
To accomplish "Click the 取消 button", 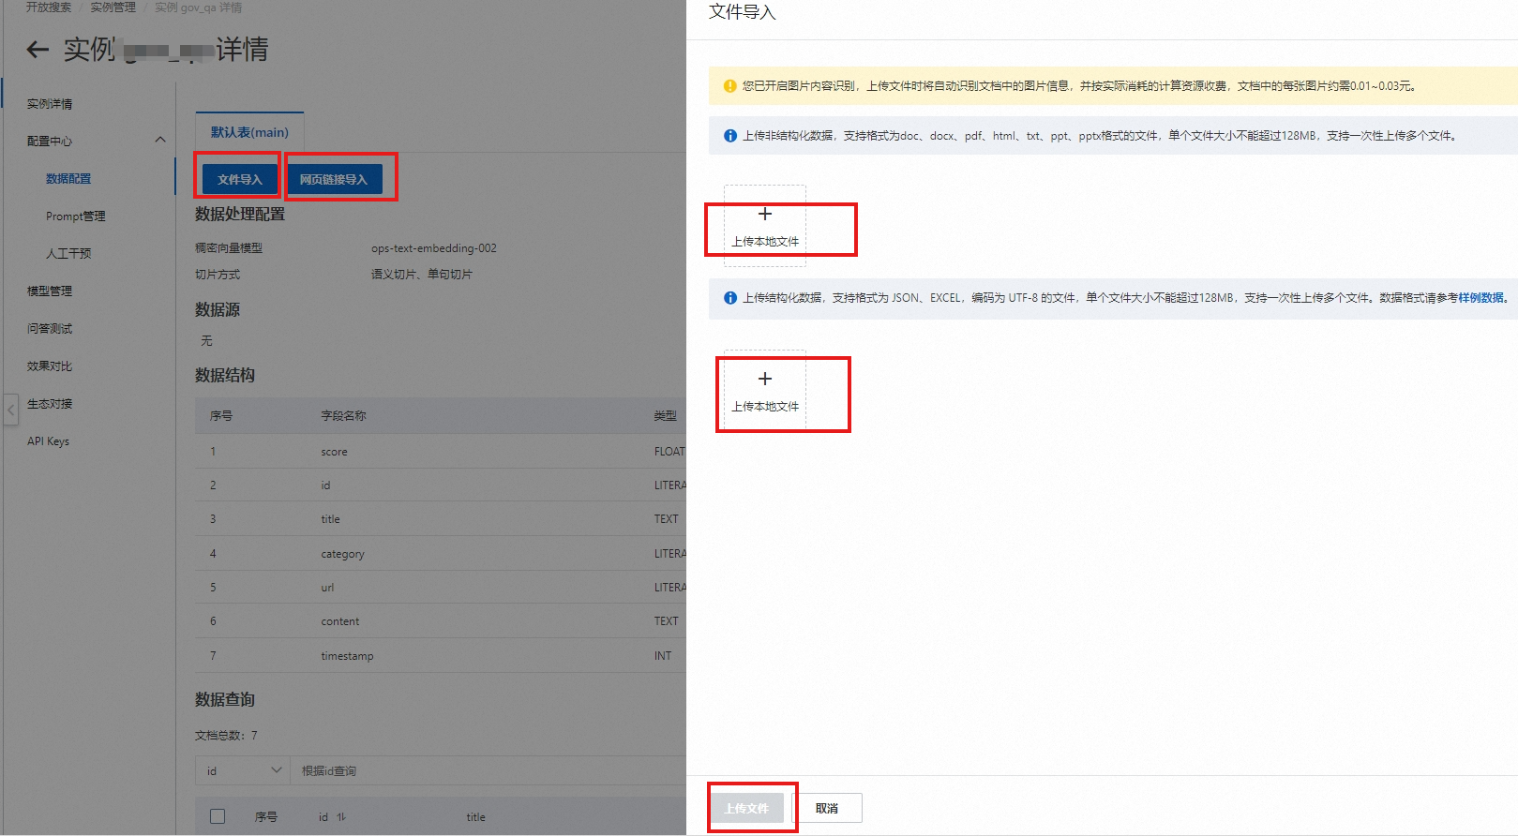I will point(827,808).
